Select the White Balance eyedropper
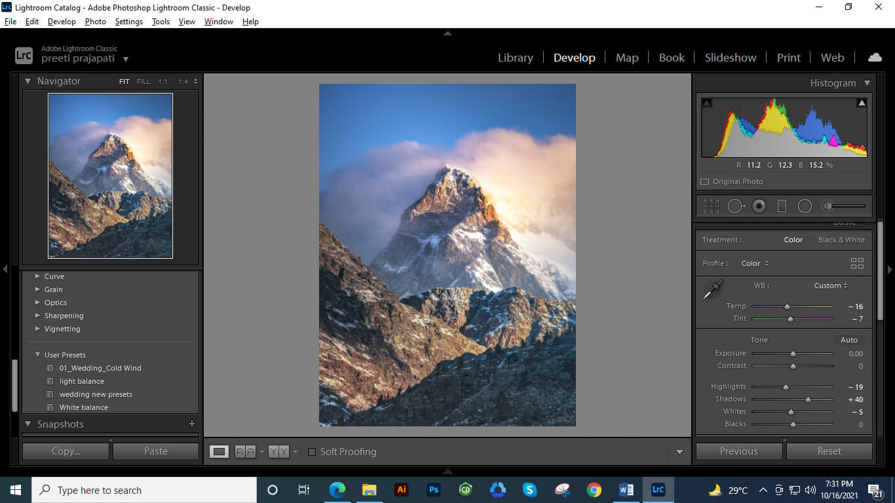 (713, 290)
